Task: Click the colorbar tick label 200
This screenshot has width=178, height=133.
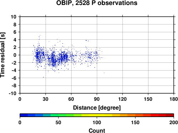Action: click(x=174, y=122)
